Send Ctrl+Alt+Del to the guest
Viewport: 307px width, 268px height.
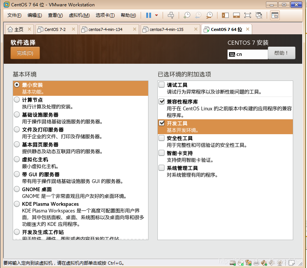[170, 15]
